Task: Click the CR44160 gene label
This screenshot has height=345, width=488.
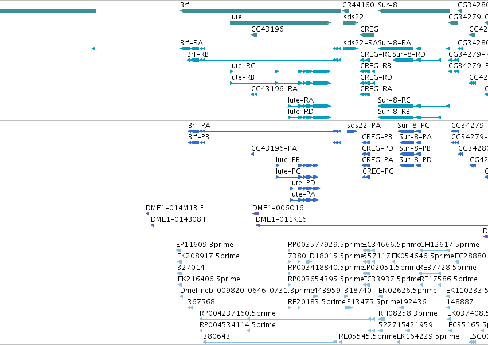Action: click(x=358, y=5)
